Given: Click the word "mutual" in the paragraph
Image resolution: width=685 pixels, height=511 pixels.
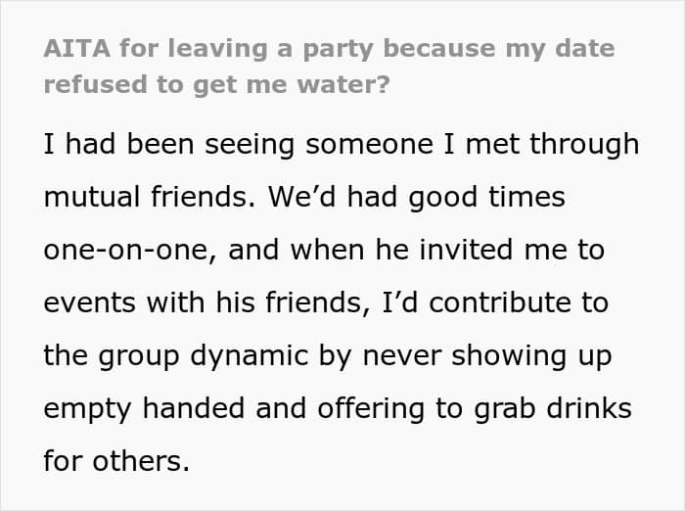Looking at the screenshot, I should [x=87, y=197].
